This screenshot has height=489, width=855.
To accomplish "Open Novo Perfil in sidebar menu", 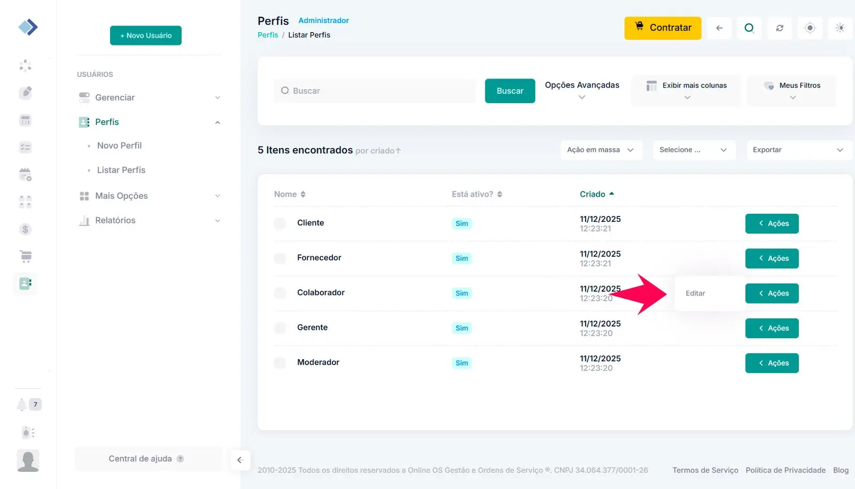I will tap(119, 145).
